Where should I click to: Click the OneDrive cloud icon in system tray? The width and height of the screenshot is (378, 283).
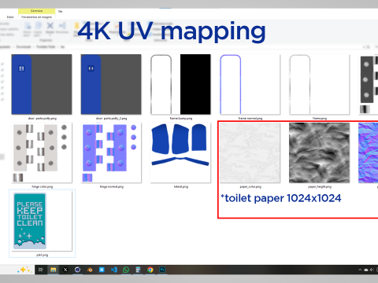[x=366, y=270]
